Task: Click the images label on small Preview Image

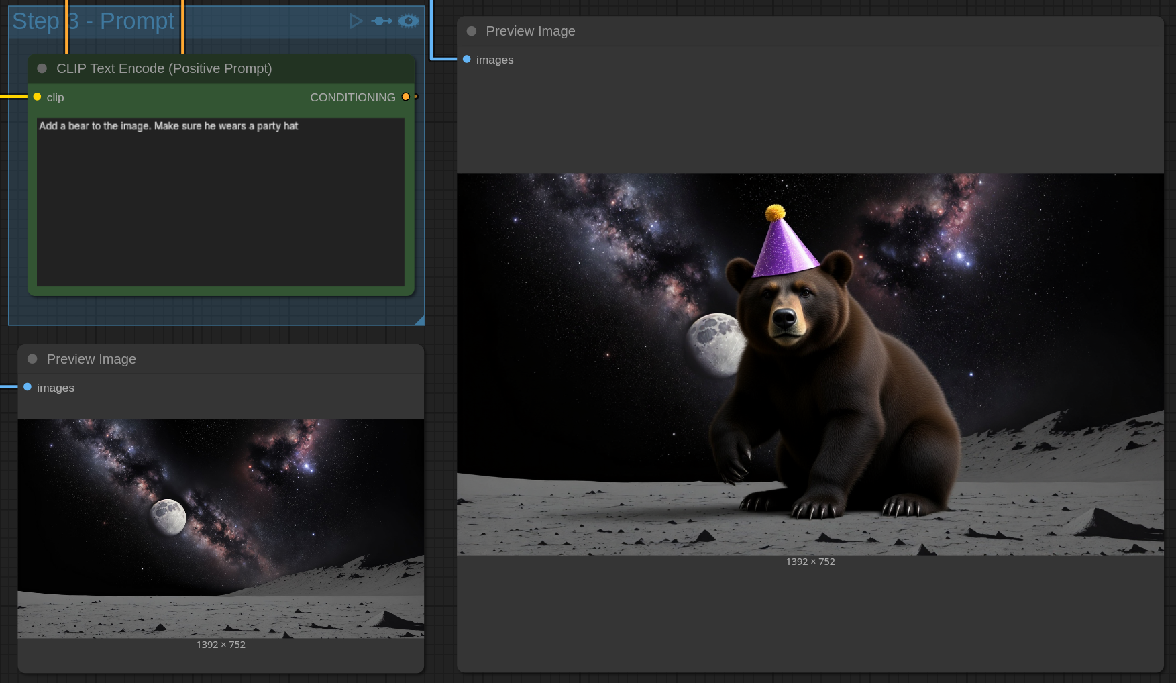Action: coord(56,388)
